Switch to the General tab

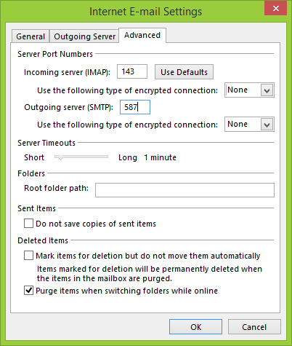click(x=31, y=36)
